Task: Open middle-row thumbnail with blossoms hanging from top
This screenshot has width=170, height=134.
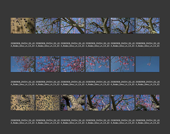Action: [x=98, y=64]
